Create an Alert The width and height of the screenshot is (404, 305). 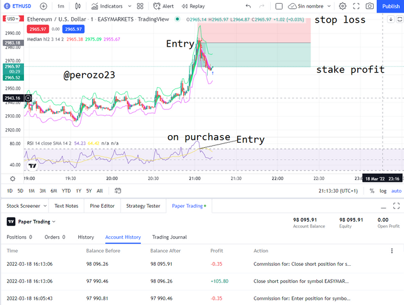163,6
